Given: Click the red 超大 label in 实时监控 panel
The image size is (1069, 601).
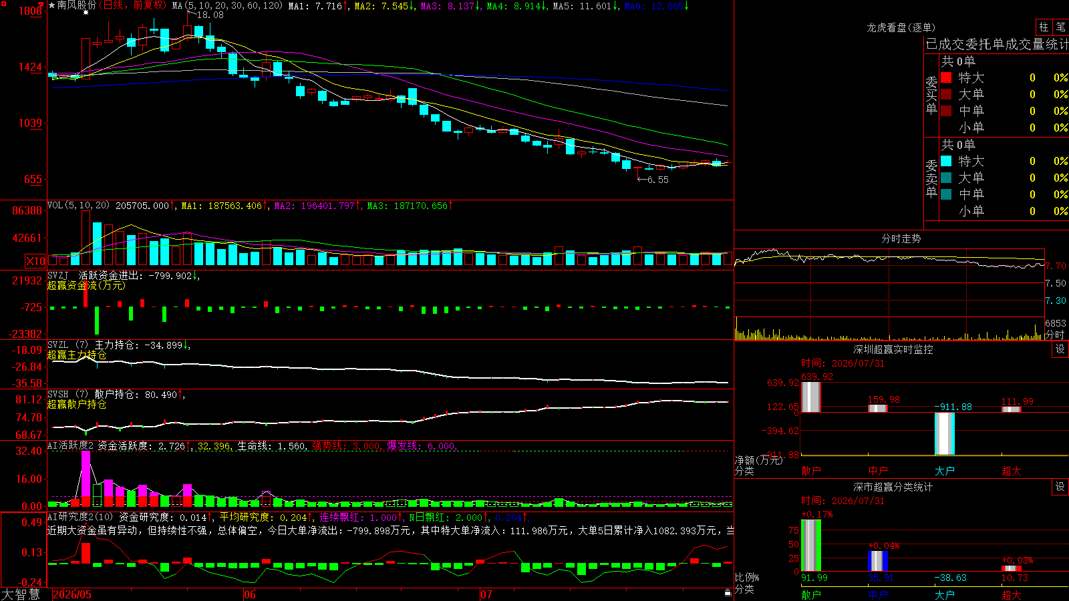Looking at the screenshot, I should click(1011, 471).
